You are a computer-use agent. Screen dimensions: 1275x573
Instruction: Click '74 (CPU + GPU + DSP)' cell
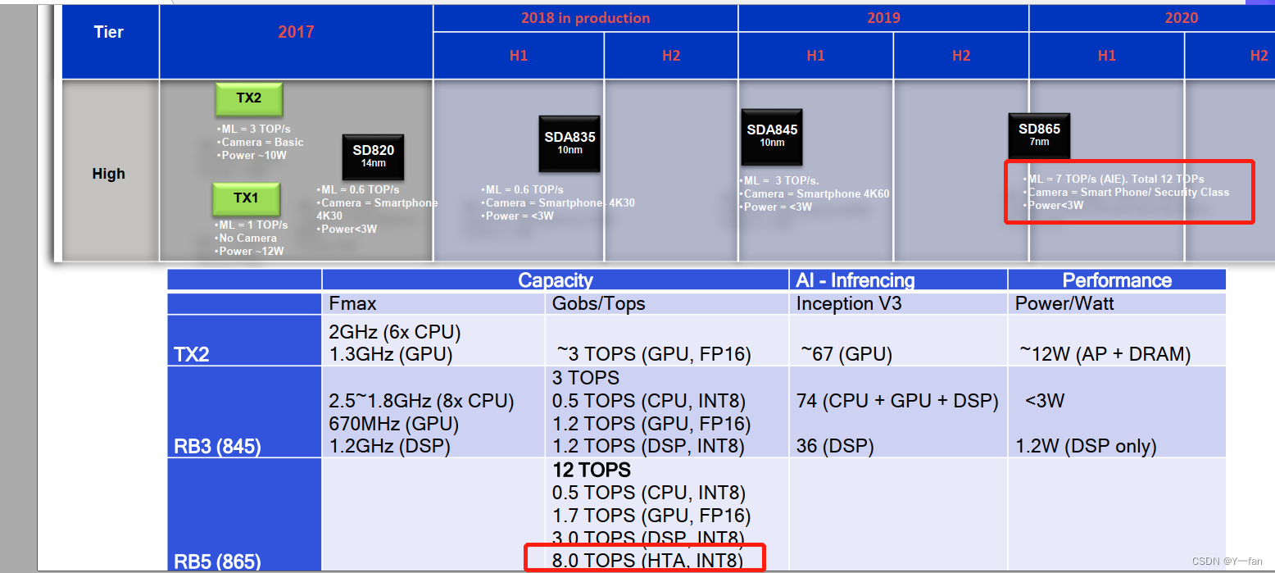coord(897,401)
